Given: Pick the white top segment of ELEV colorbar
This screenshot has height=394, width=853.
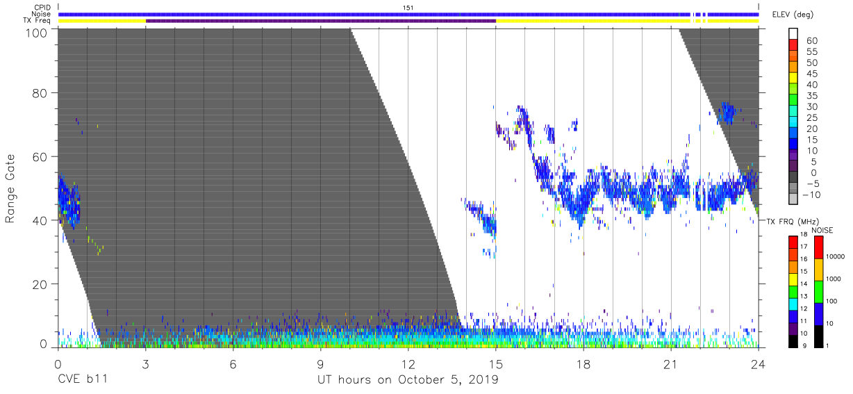Looking at the screenshot, I should point(795,35).
